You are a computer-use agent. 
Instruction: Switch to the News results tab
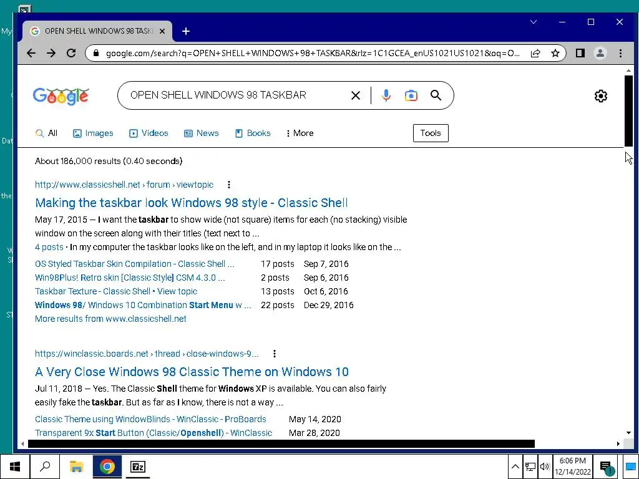tap(202, 133)
